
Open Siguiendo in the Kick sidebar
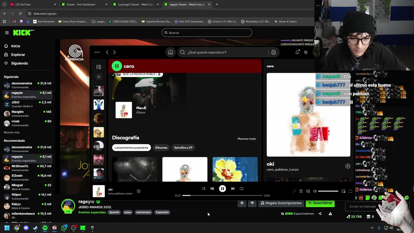click(x=19, y=63)
